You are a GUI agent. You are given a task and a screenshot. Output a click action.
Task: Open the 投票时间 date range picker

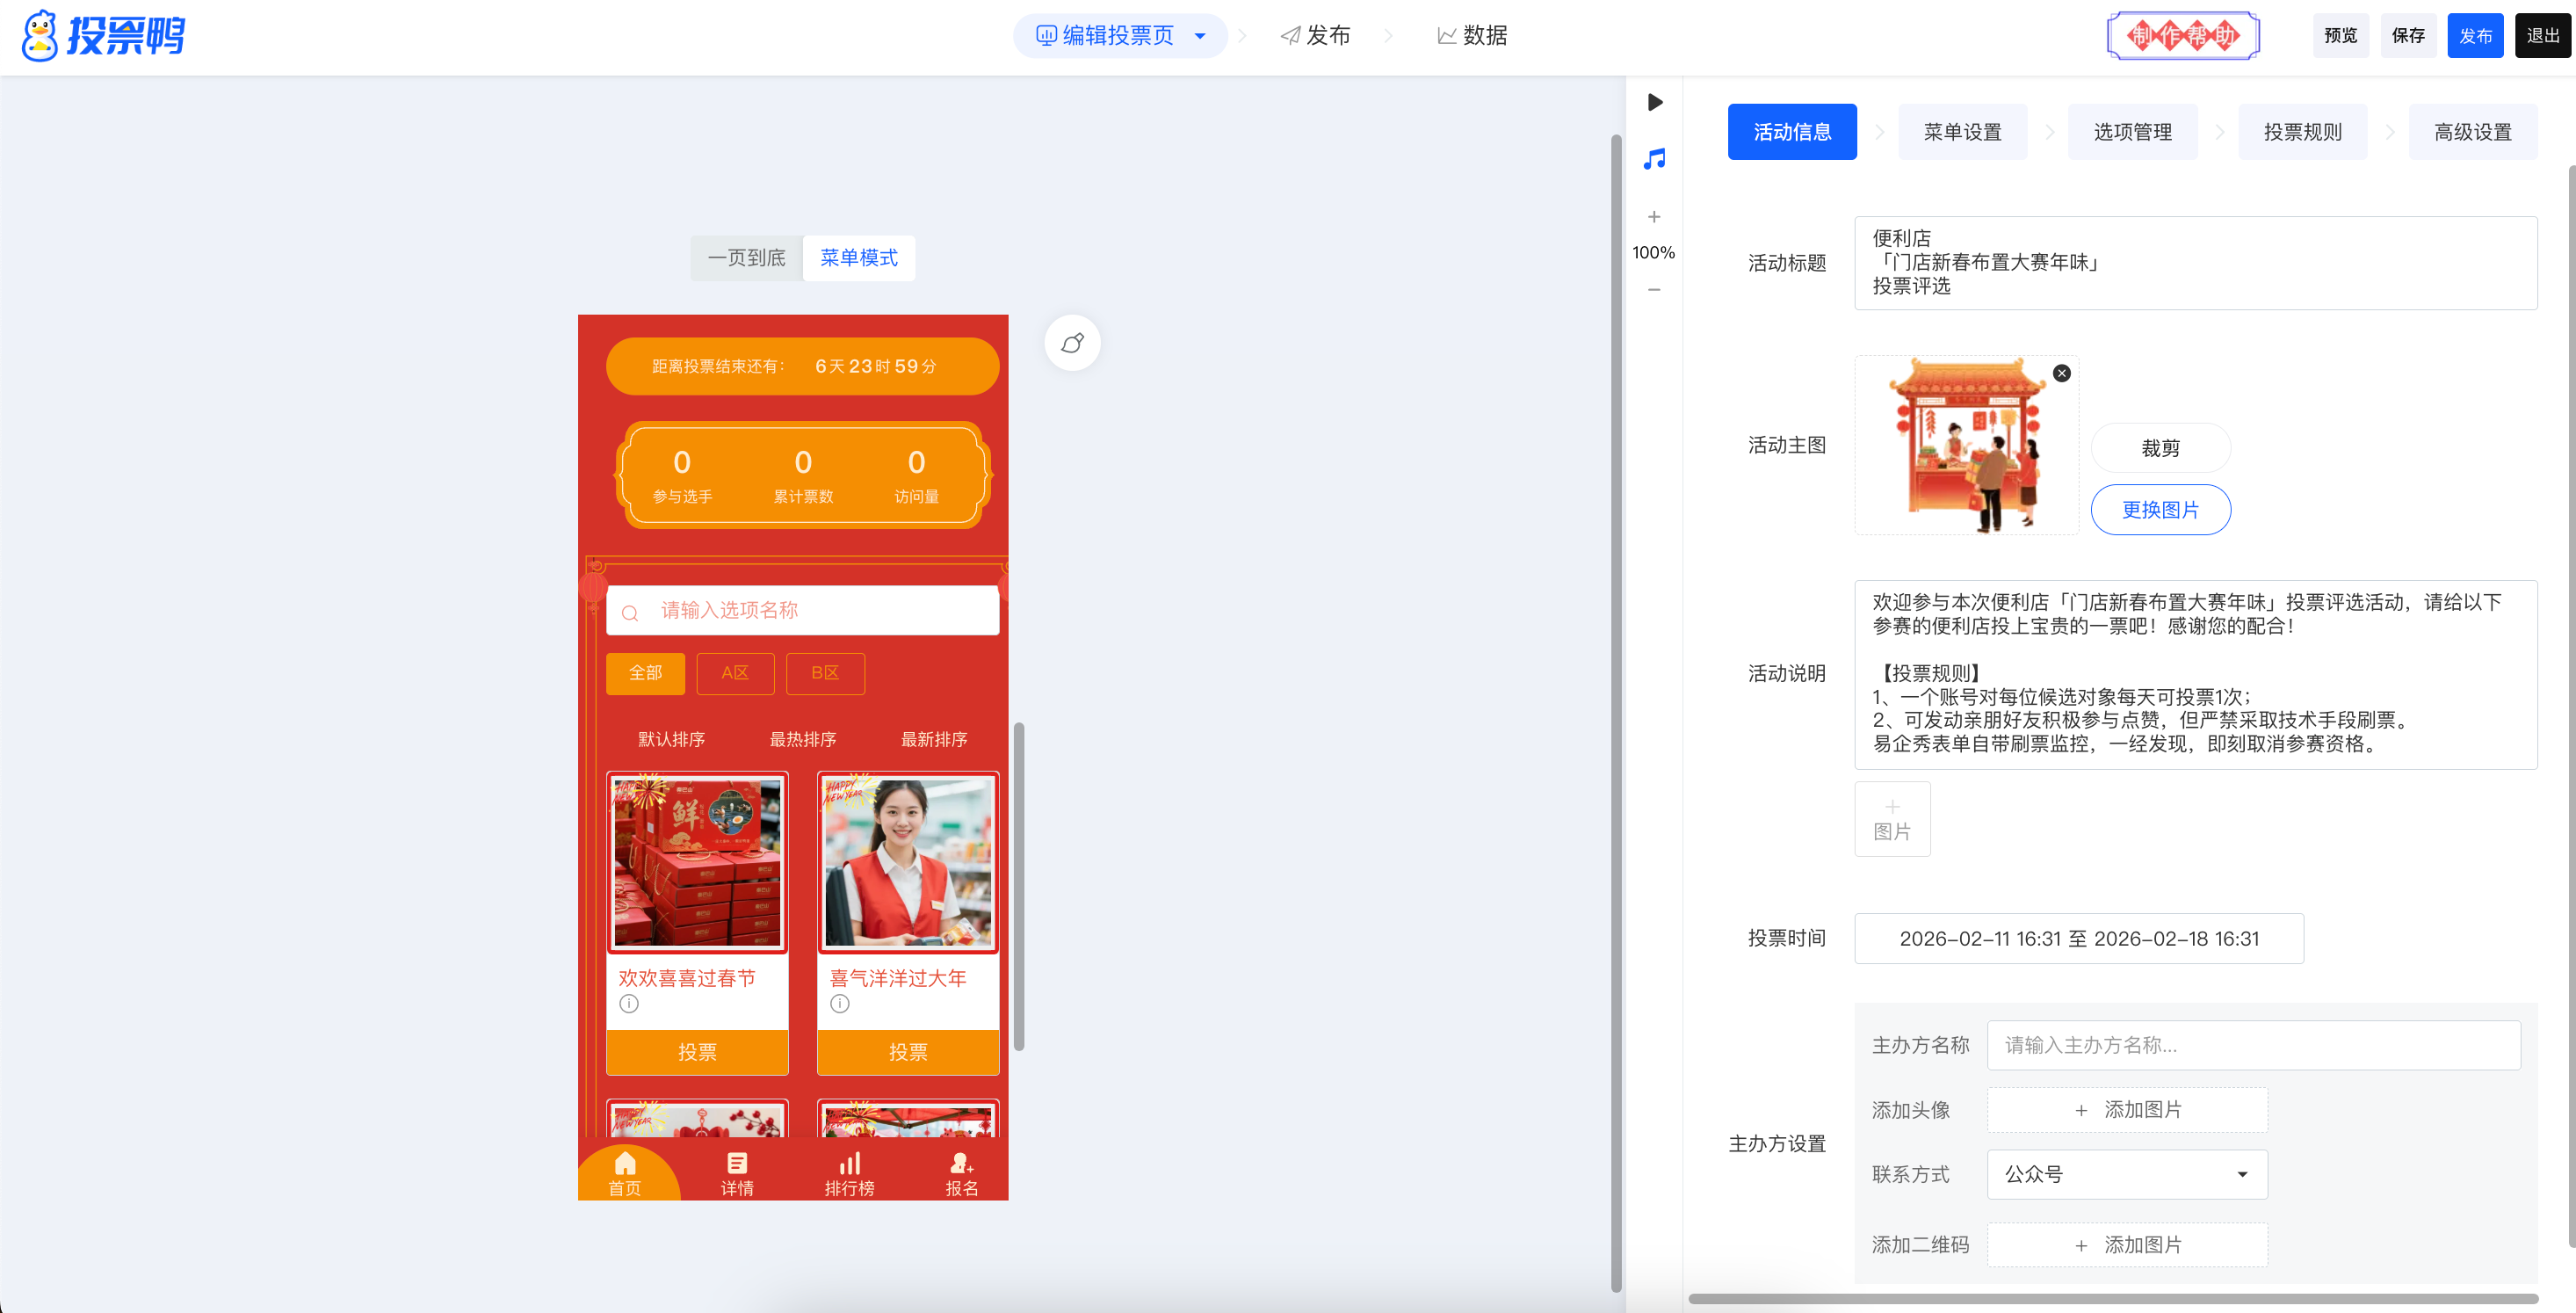(x=2078, y=938)
